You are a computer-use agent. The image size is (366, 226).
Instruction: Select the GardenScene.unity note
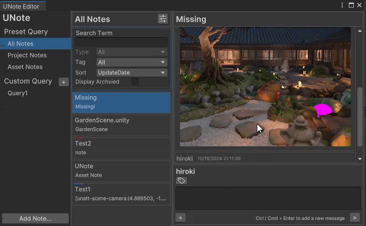point(121,125)
